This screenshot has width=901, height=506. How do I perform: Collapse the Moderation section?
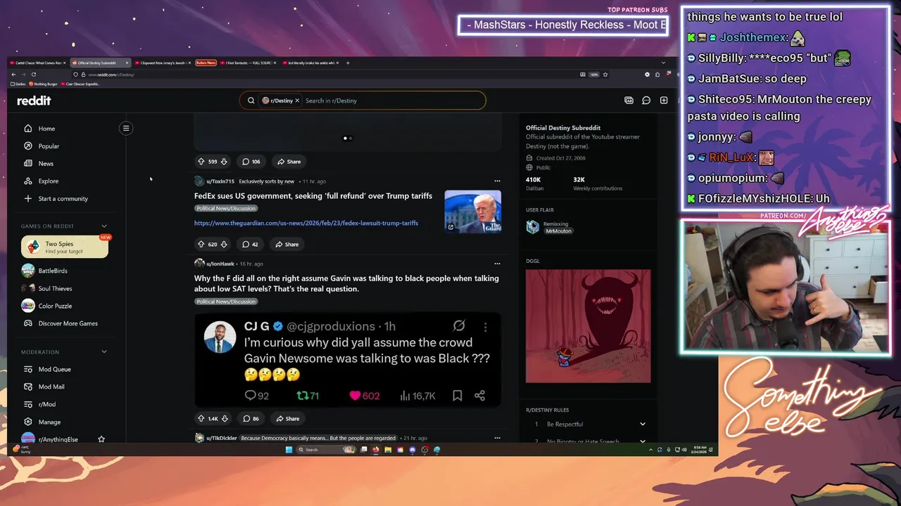click(104, 352)
